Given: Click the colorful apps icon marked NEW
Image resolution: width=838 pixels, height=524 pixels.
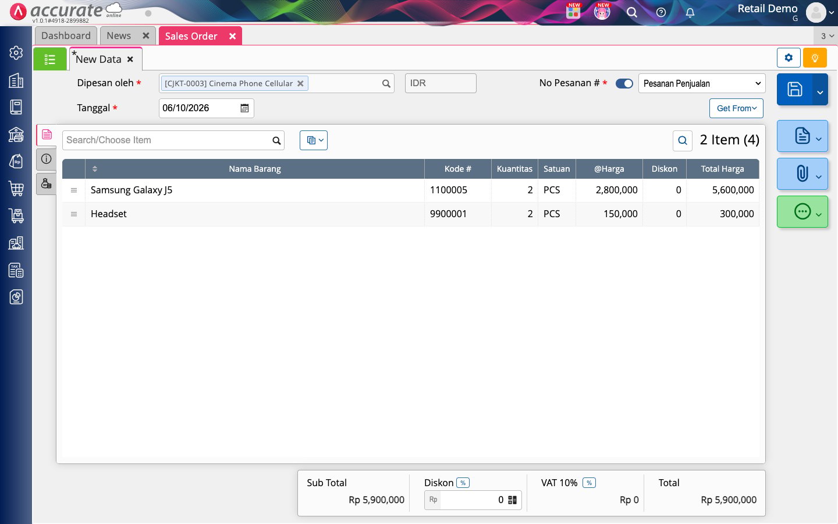Looking at the screenshot, I should click(573, 12).
